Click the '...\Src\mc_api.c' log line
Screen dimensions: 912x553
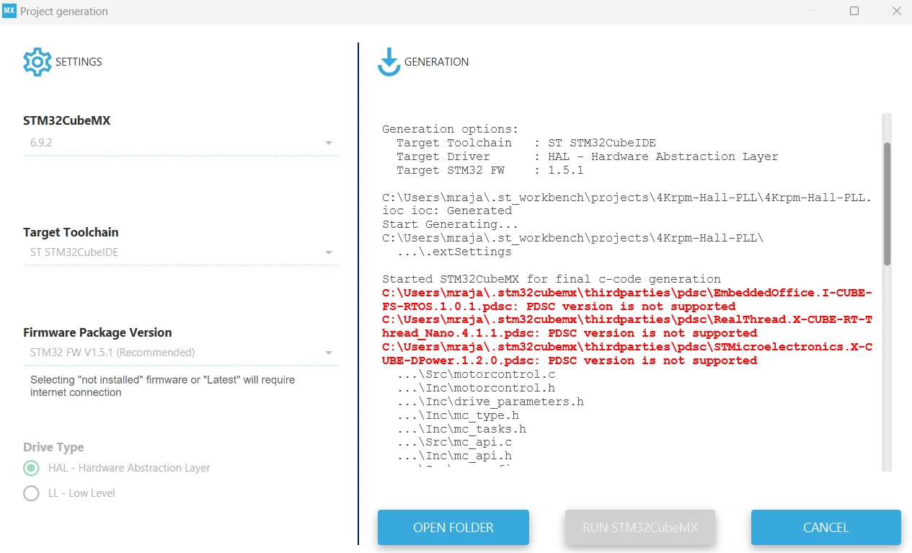click(x=454, y=442)
